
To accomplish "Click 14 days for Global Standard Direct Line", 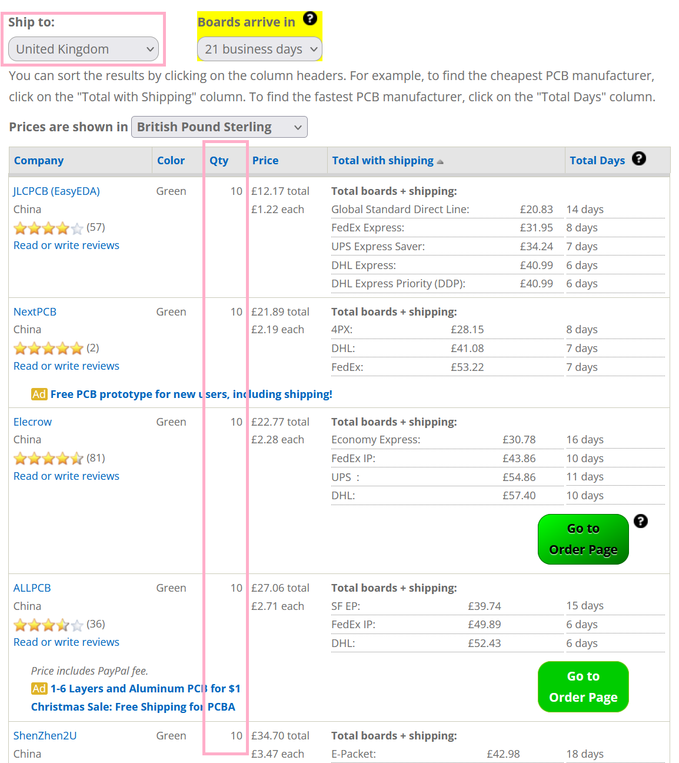I will [585, 210].
